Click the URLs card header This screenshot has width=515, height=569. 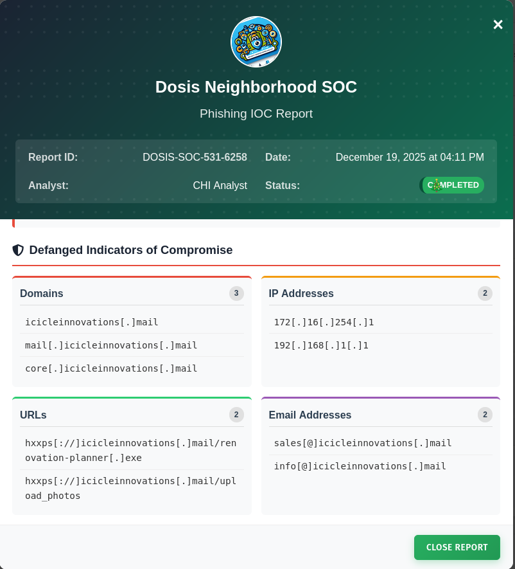[x=33, y=415]
